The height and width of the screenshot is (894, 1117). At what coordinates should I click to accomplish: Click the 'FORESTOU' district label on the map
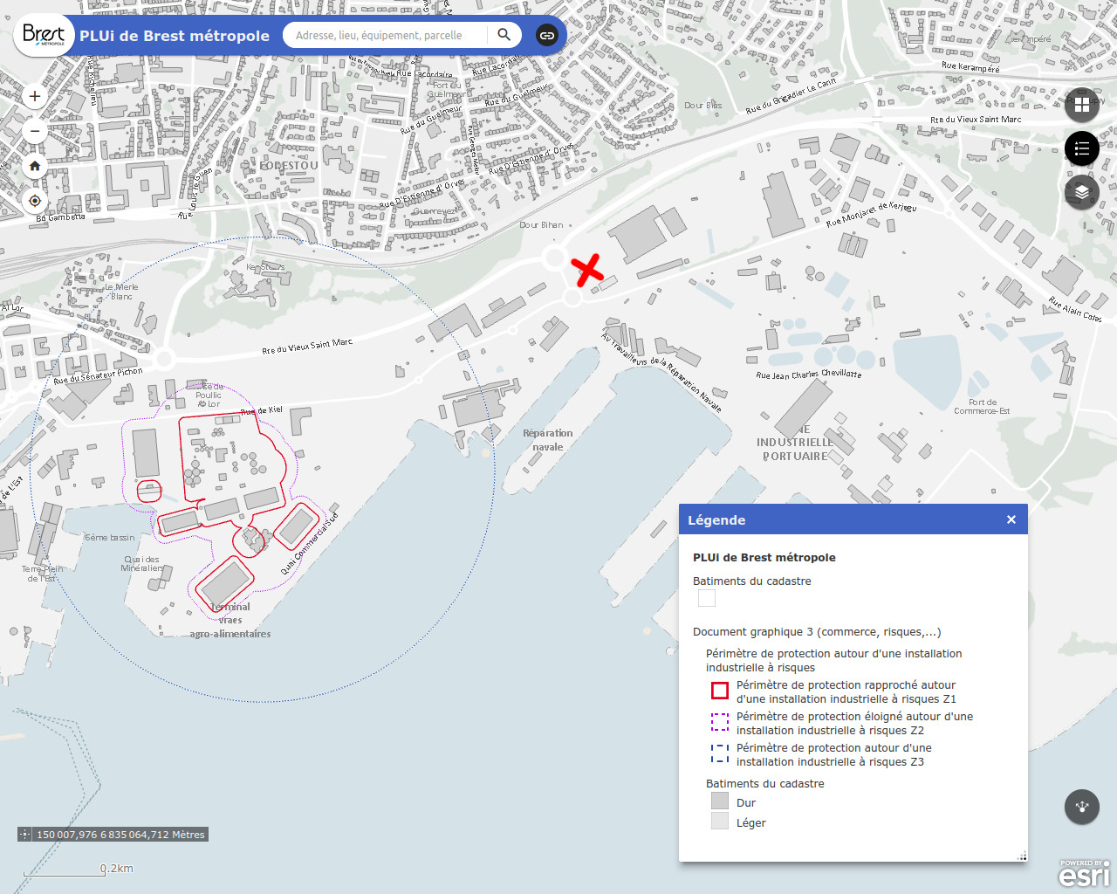(x=290, y=165)
